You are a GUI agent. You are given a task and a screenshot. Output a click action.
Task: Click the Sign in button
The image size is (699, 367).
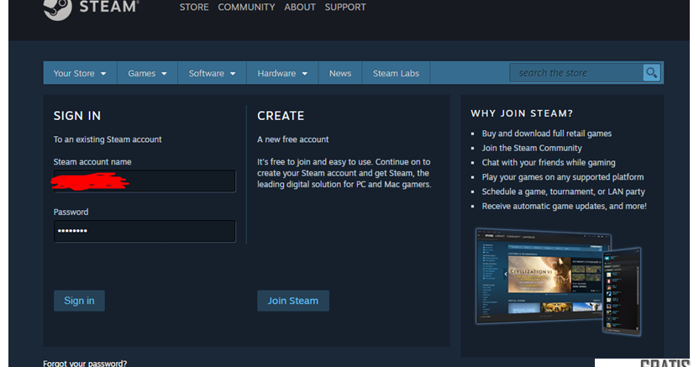pyautogui.click(x=79, y=301)
